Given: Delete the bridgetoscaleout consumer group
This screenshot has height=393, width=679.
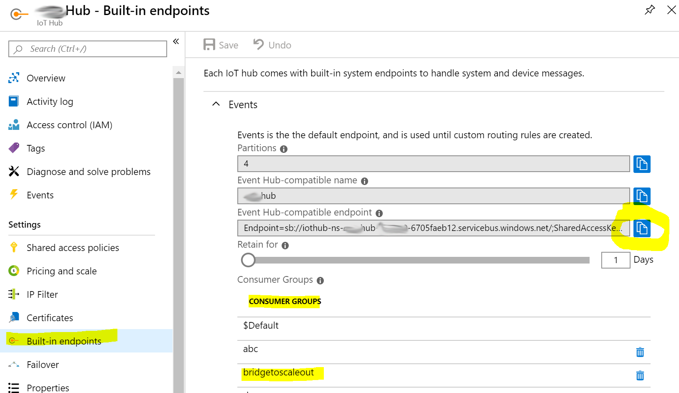Looking at the screenshot, I should click(x=640, y=375).
